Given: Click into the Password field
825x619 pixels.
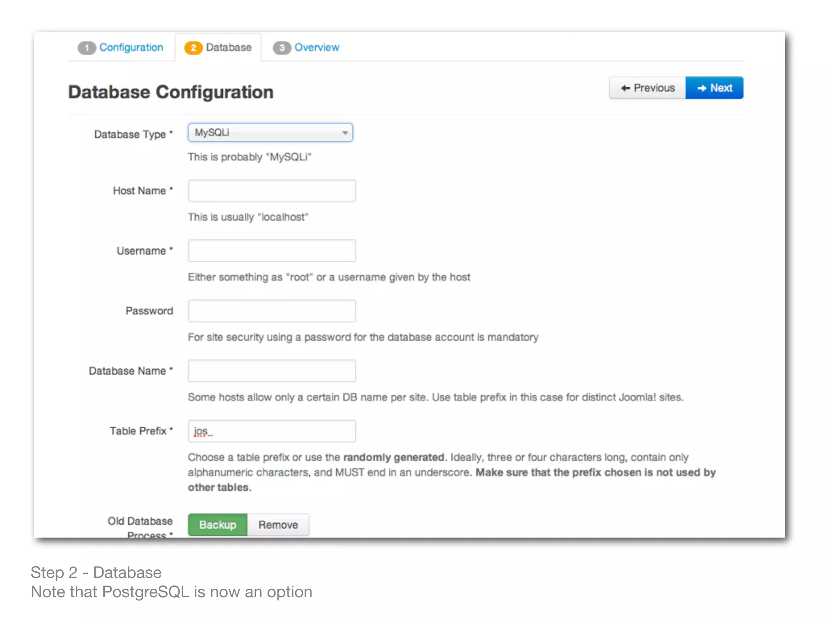Looking at the screenshot, I should [x=272, y=311].
